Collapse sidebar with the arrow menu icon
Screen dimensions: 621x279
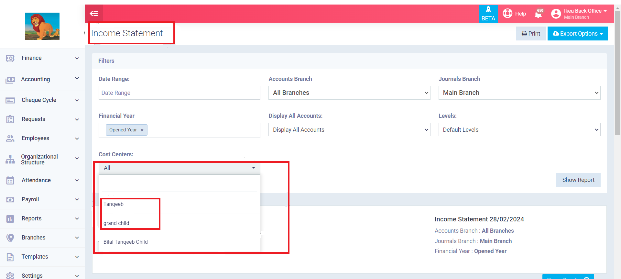(94, 14)
